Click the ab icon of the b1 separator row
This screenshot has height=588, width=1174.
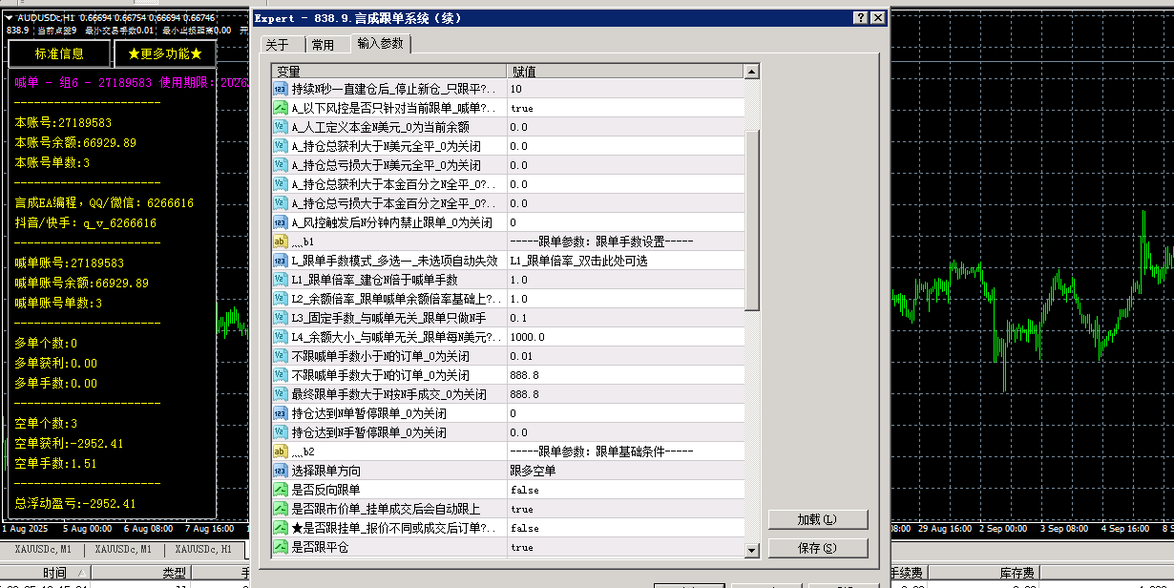(x=281, y=241)
